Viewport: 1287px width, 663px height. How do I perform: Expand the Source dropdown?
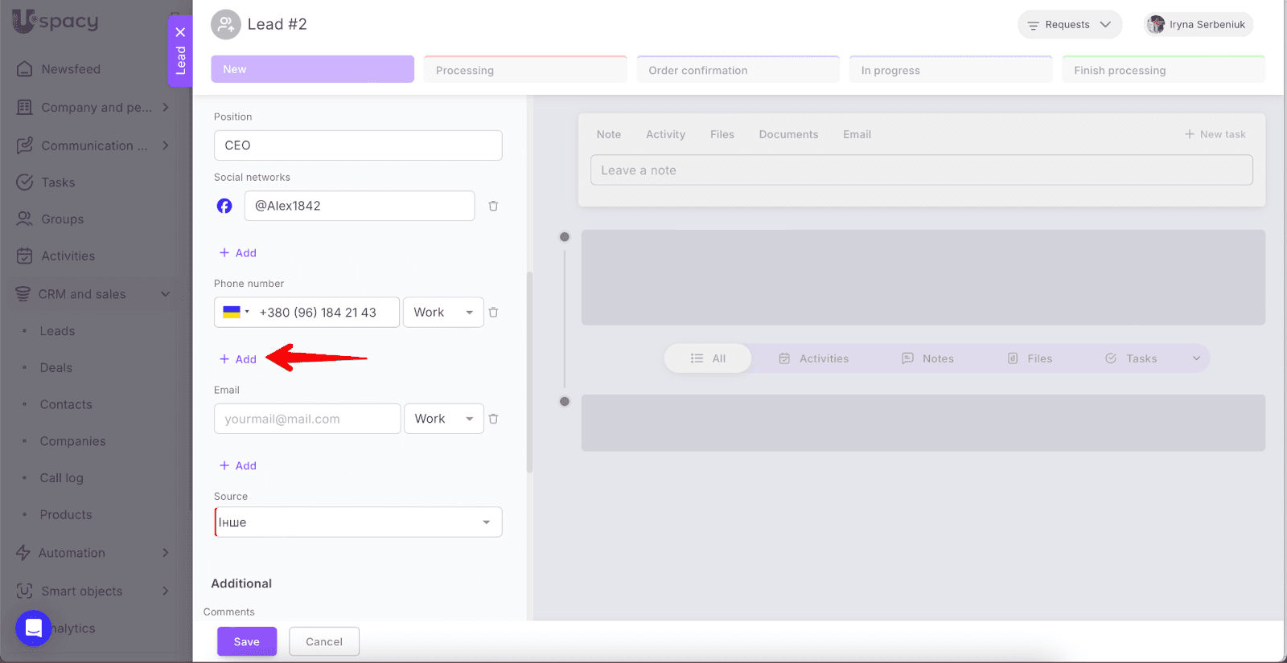click(x=358, y=522)
